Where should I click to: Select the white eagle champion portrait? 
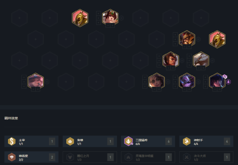point(201,60)
